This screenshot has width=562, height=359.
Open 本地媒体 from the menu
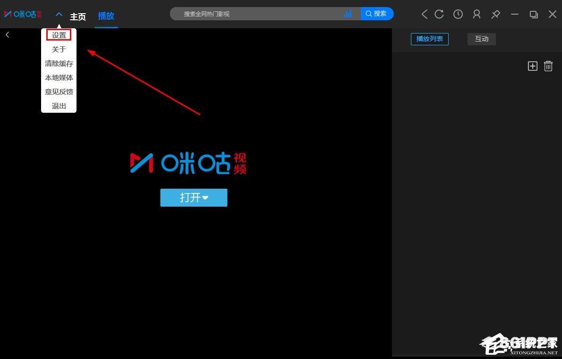(59, 78)
